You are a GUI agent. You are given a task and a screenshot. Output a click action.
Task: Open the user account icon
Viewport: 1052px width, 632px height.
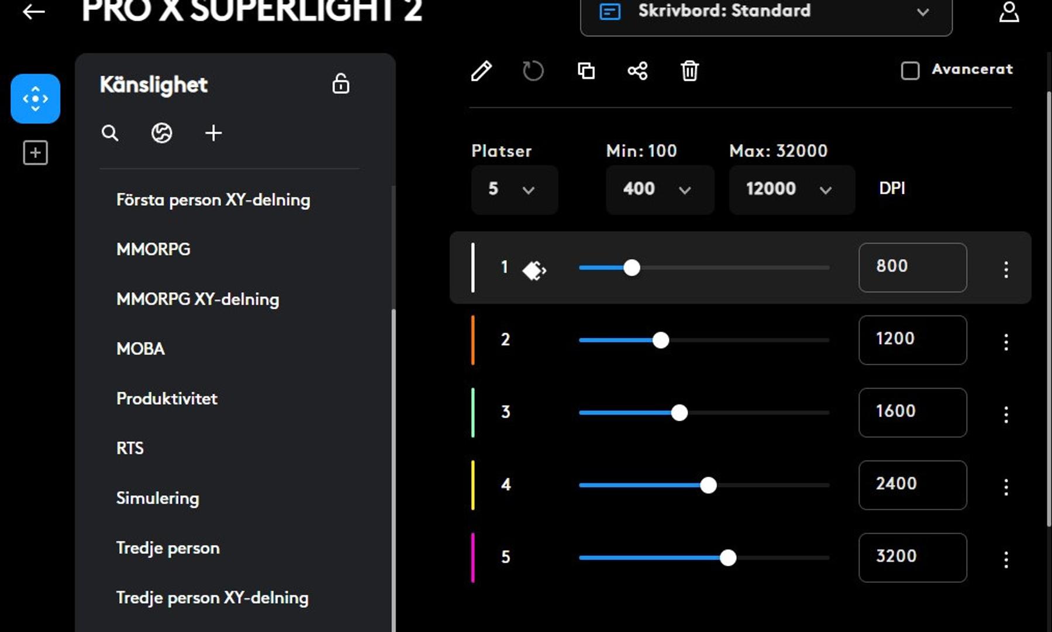point(1009,12)
